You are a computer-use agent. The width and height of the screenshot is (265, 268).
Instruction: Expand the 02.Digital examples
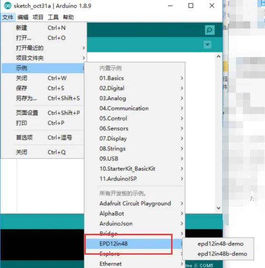(135, 88)
